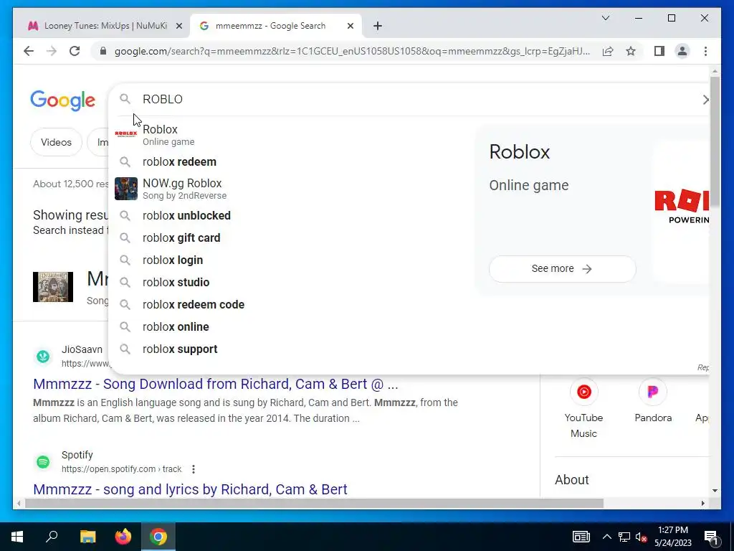The width and height of the screenshot is (734, 551).
Task: Open Chrome side panel
Action: 659,51
